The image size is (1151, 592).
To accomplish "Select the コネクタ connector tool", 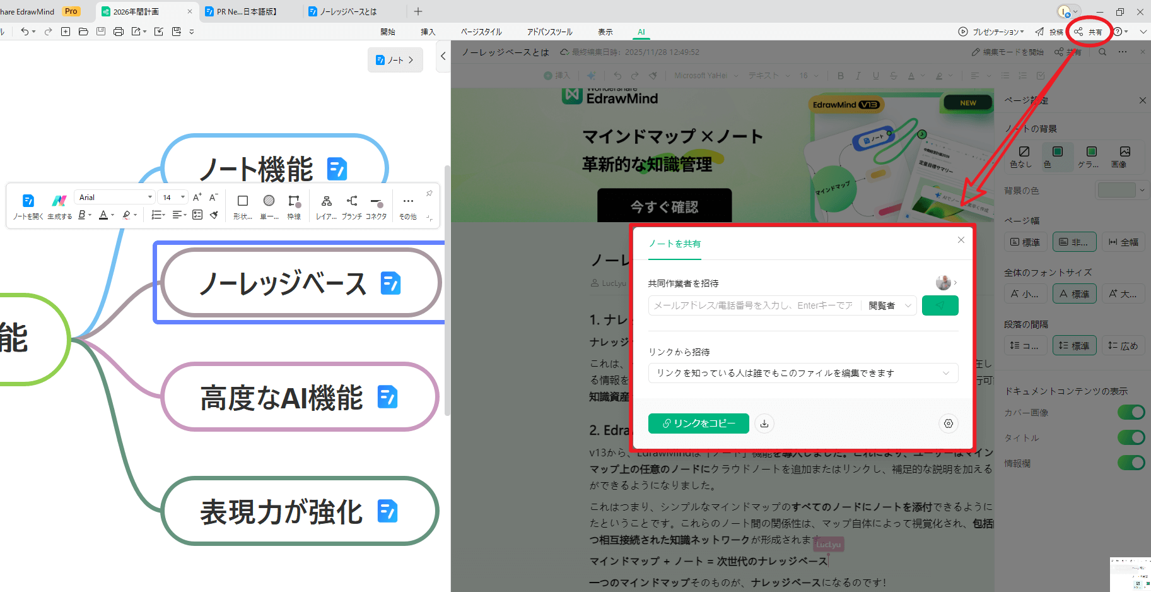I will click(377, 203).
